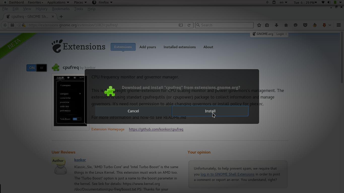The width and height of the screenshot is (344, 193).
Task: Click the GNOME Extensions foot logo
Action: (79, 46)
